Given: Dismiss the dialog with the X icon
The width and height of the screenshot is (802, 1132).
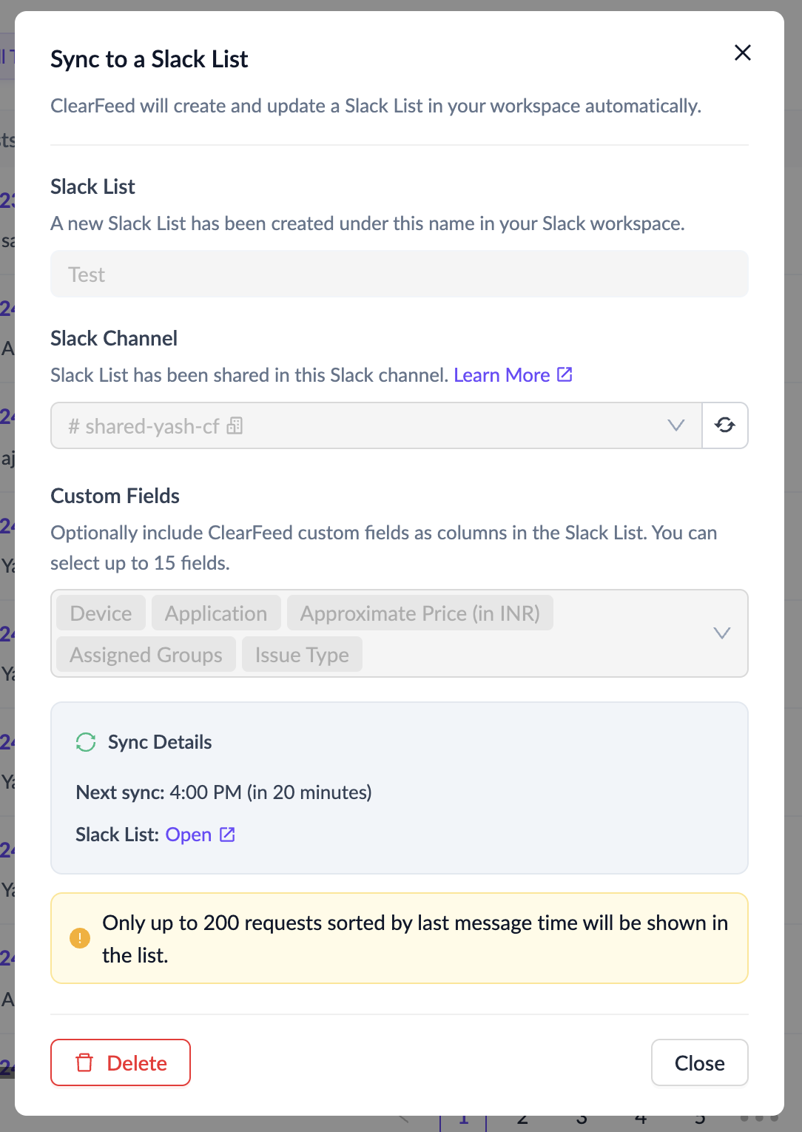Looking at the screenshot, I should click(742, 53).
